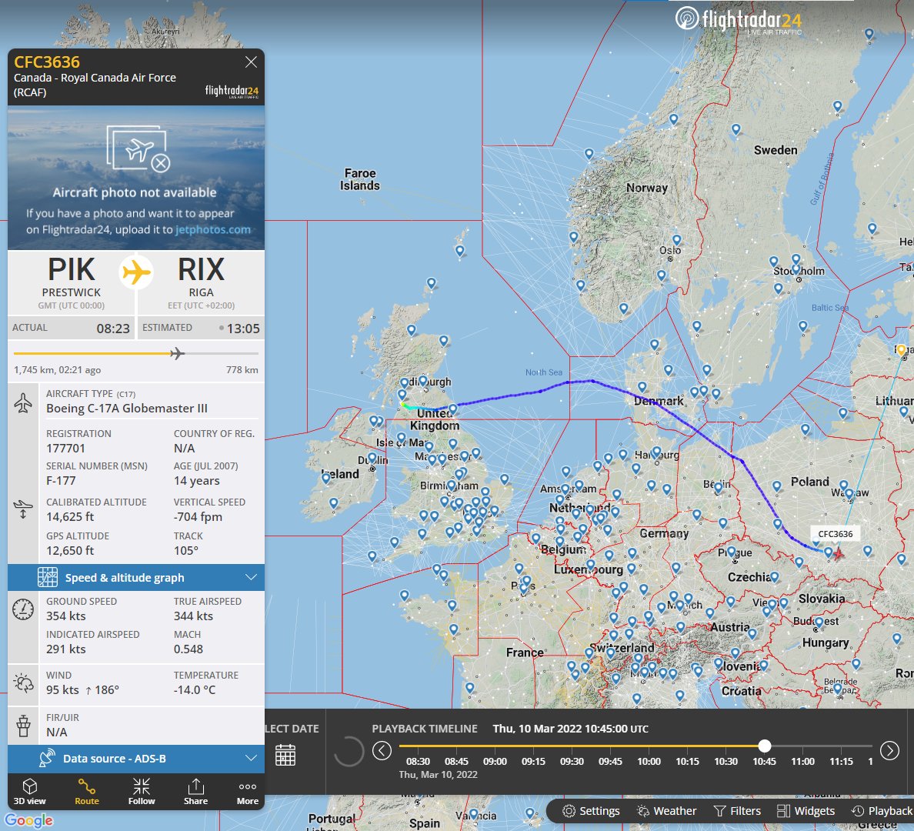The width and height of the screenshot is (914, 831).
Task: Click the control tower icon beside FIR/UIR
Action: coord(23,726)
